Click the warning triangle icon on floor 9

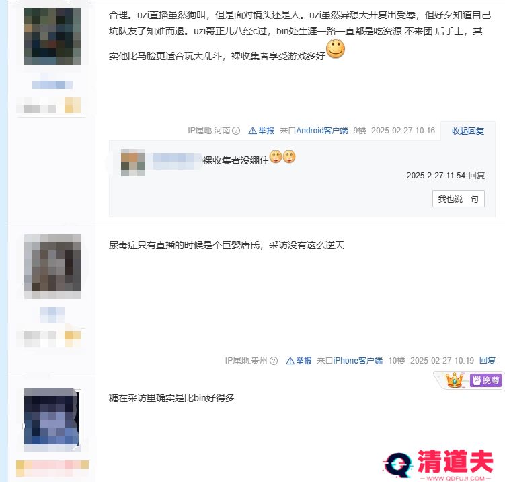pyautogui.click(x=253, y=131)
